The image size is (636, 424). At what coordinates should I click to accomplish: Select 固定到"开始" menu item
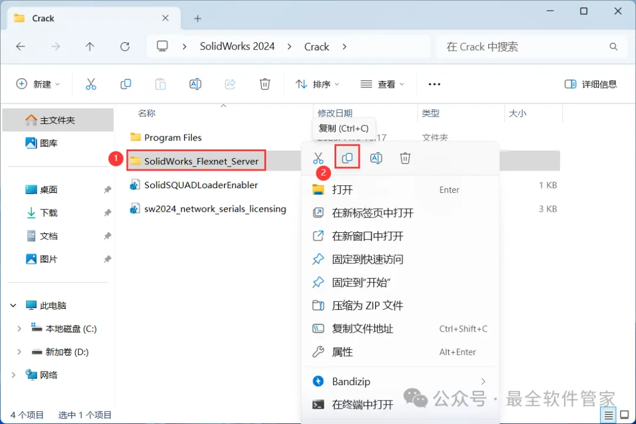400,282
